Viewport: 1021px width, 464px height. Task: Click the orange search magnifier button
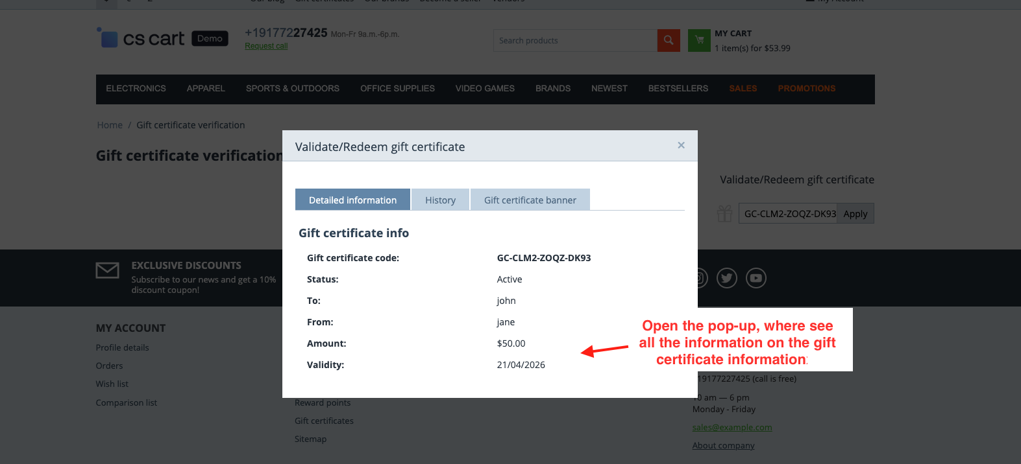[x=669, y=40]
